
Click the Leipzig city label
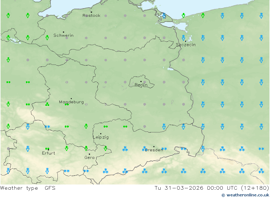[x=101, y=137]
